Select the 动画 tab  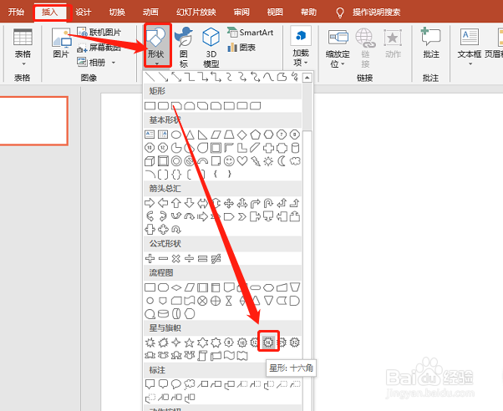tap(150, 13)
